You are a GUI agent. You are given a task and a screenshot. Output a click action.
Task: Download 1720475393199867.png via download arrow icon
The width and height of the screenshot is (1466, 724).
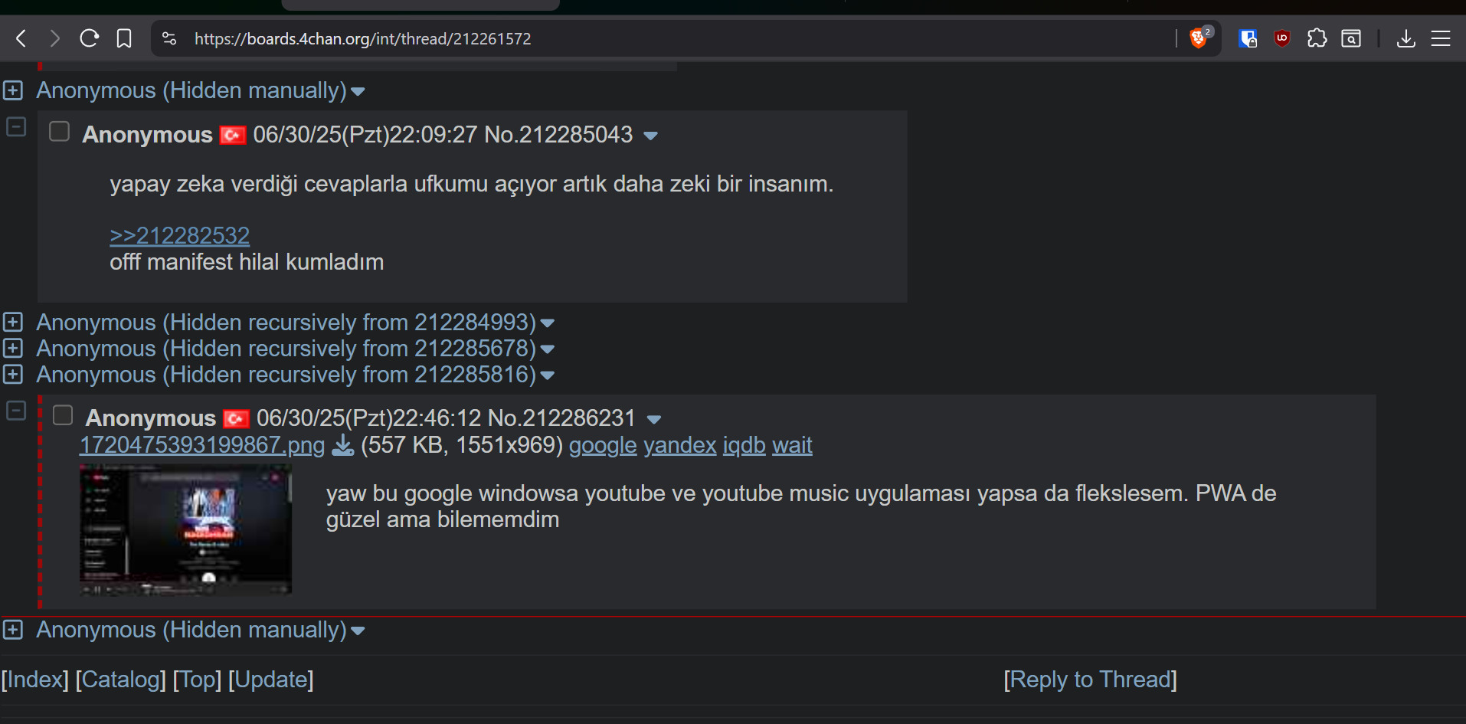pyautogui.click(x=342, y=445)
